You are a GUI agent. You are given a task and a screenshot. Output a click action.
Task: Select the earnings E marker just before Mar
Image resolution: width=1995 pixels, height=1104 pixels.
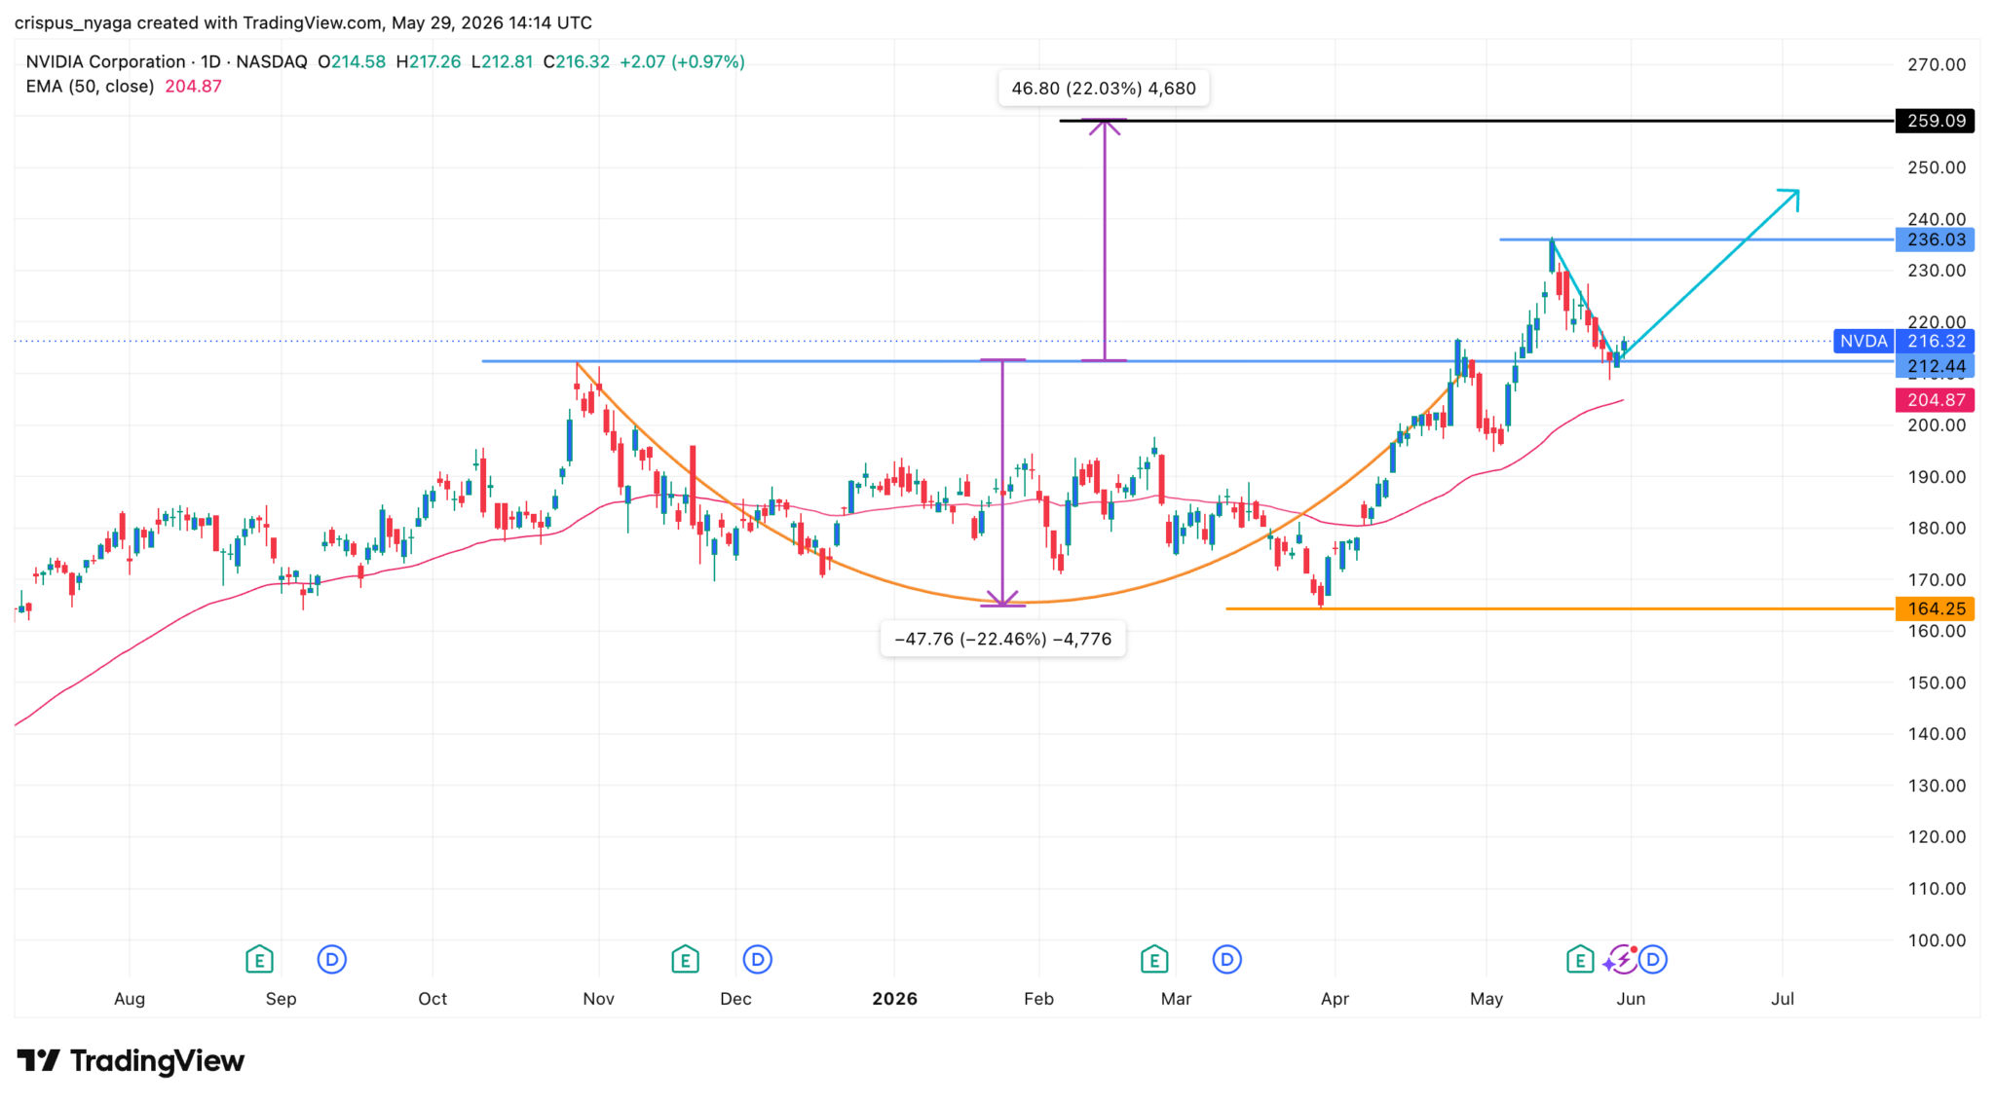[1154, 960]
